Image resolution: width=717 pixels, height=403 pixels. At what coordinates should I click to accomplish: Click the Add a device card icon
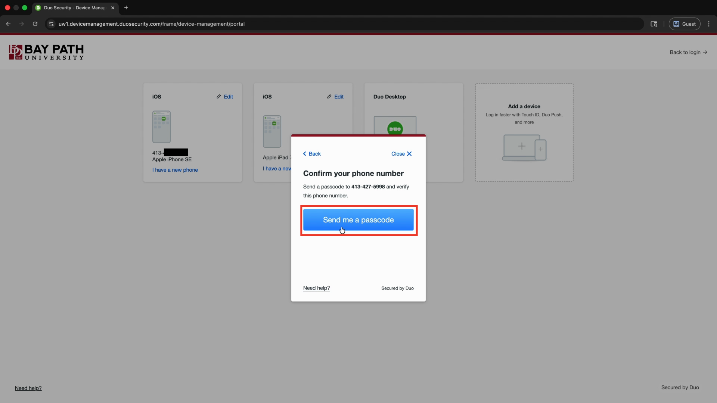[524, 148]
